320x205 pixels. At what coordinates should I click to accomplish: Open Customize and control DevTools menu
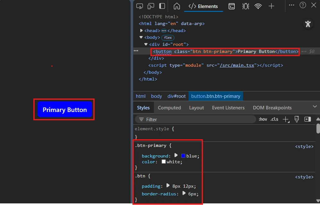pyautogui.click(x=292, y=5)
